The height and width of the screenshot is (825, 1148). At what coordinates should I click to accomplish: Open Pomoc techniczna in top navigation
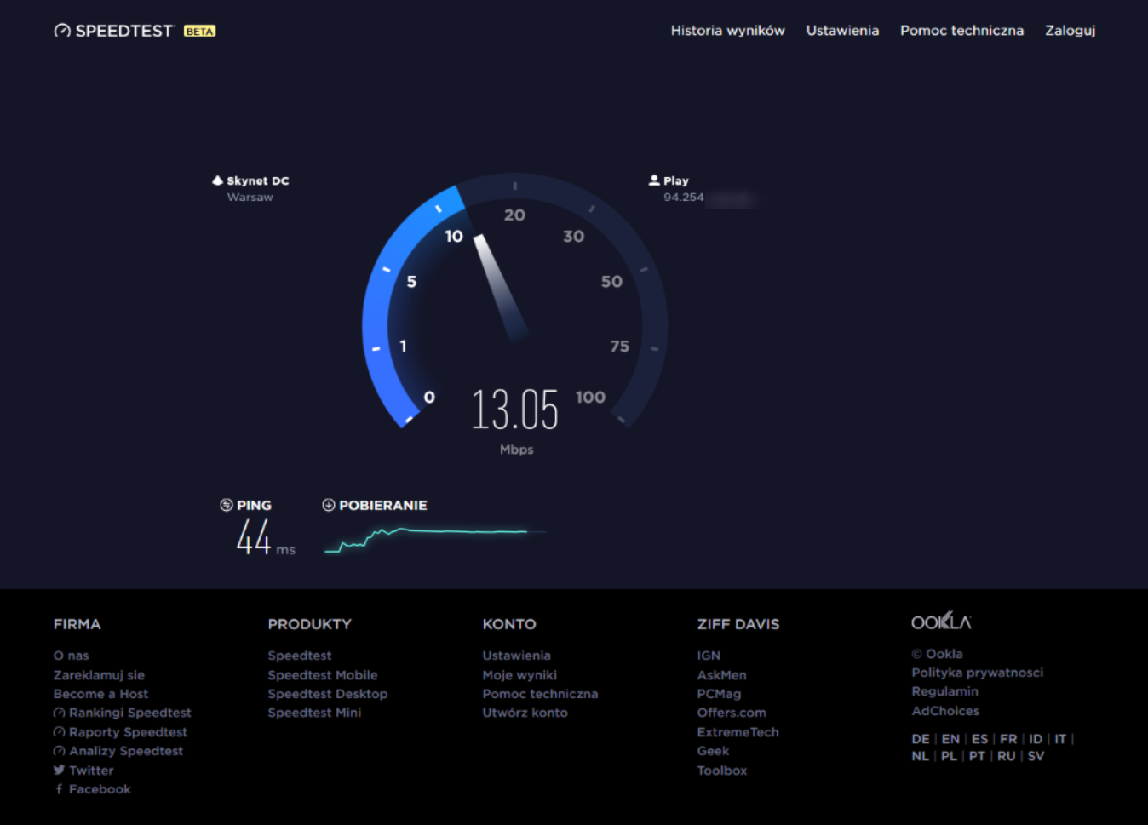pyautogui.click(x=961, y=31)
